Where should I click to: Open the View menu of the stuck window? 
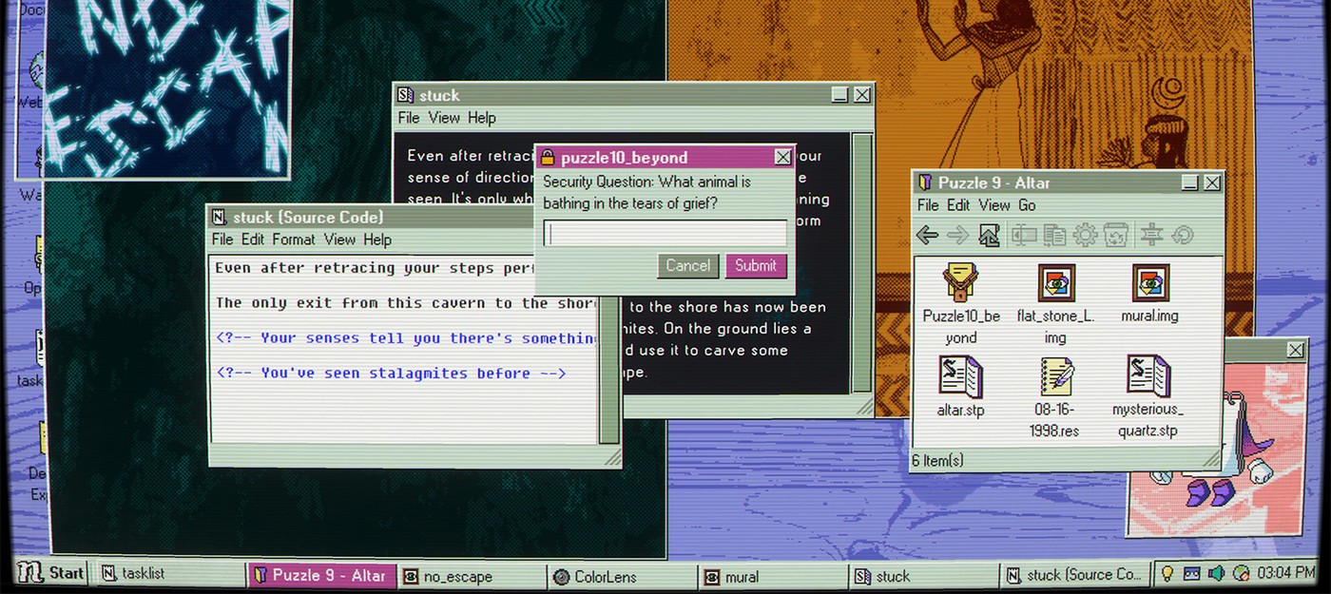click(444, 118)
